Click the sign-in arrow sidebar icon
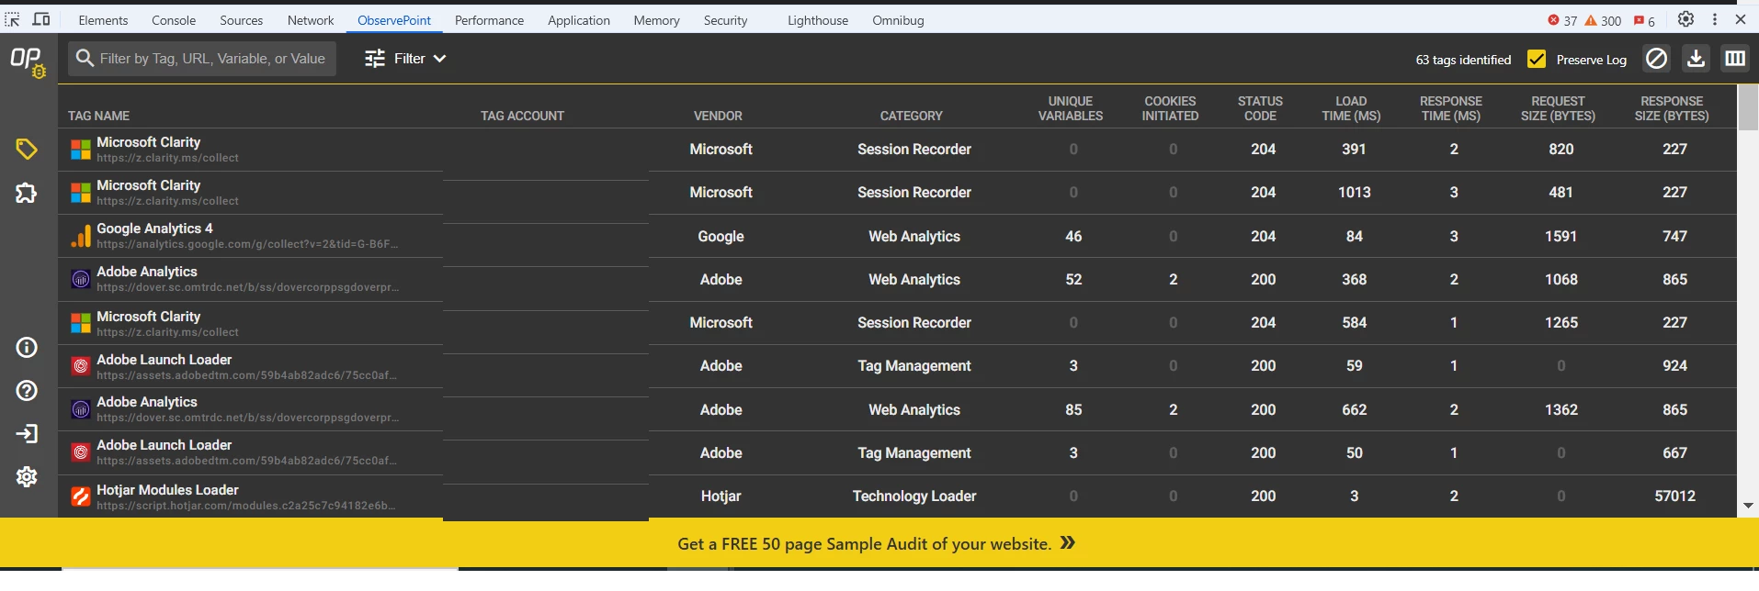 [27, 433]
